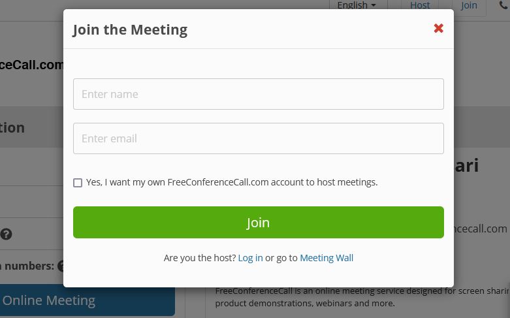Tick the own-account host meetings checkbox
The image size is (510, 318).
point(78,183)
